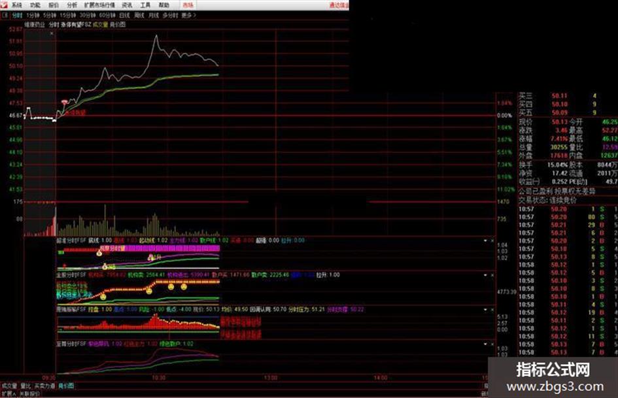
Task: Open the 功能 menu
Action: click(x=35, y=5)
